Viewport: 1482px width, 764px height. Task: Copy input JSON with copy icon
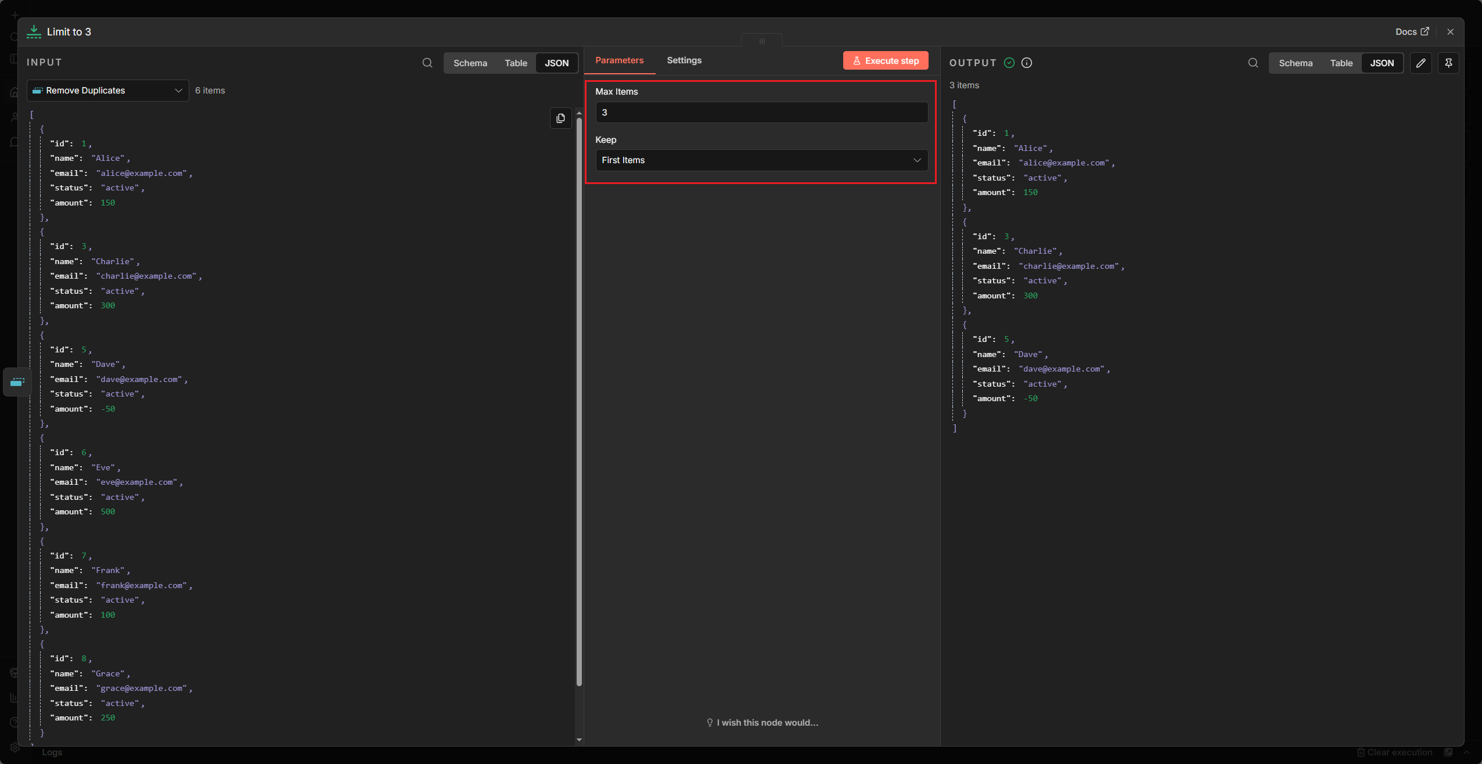click(x=560, y=118)
